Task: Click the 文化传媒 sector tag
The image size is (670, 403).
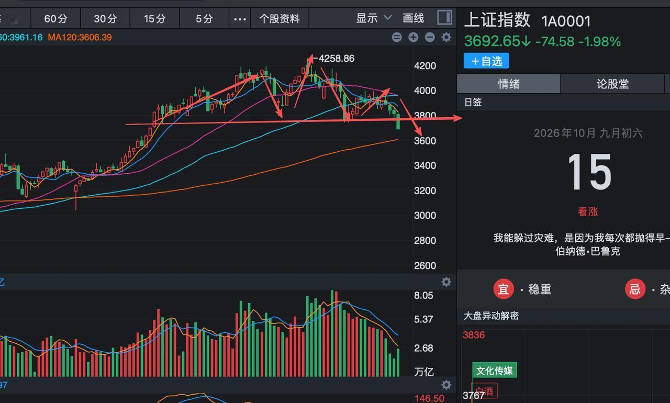Action: point(495,371)
